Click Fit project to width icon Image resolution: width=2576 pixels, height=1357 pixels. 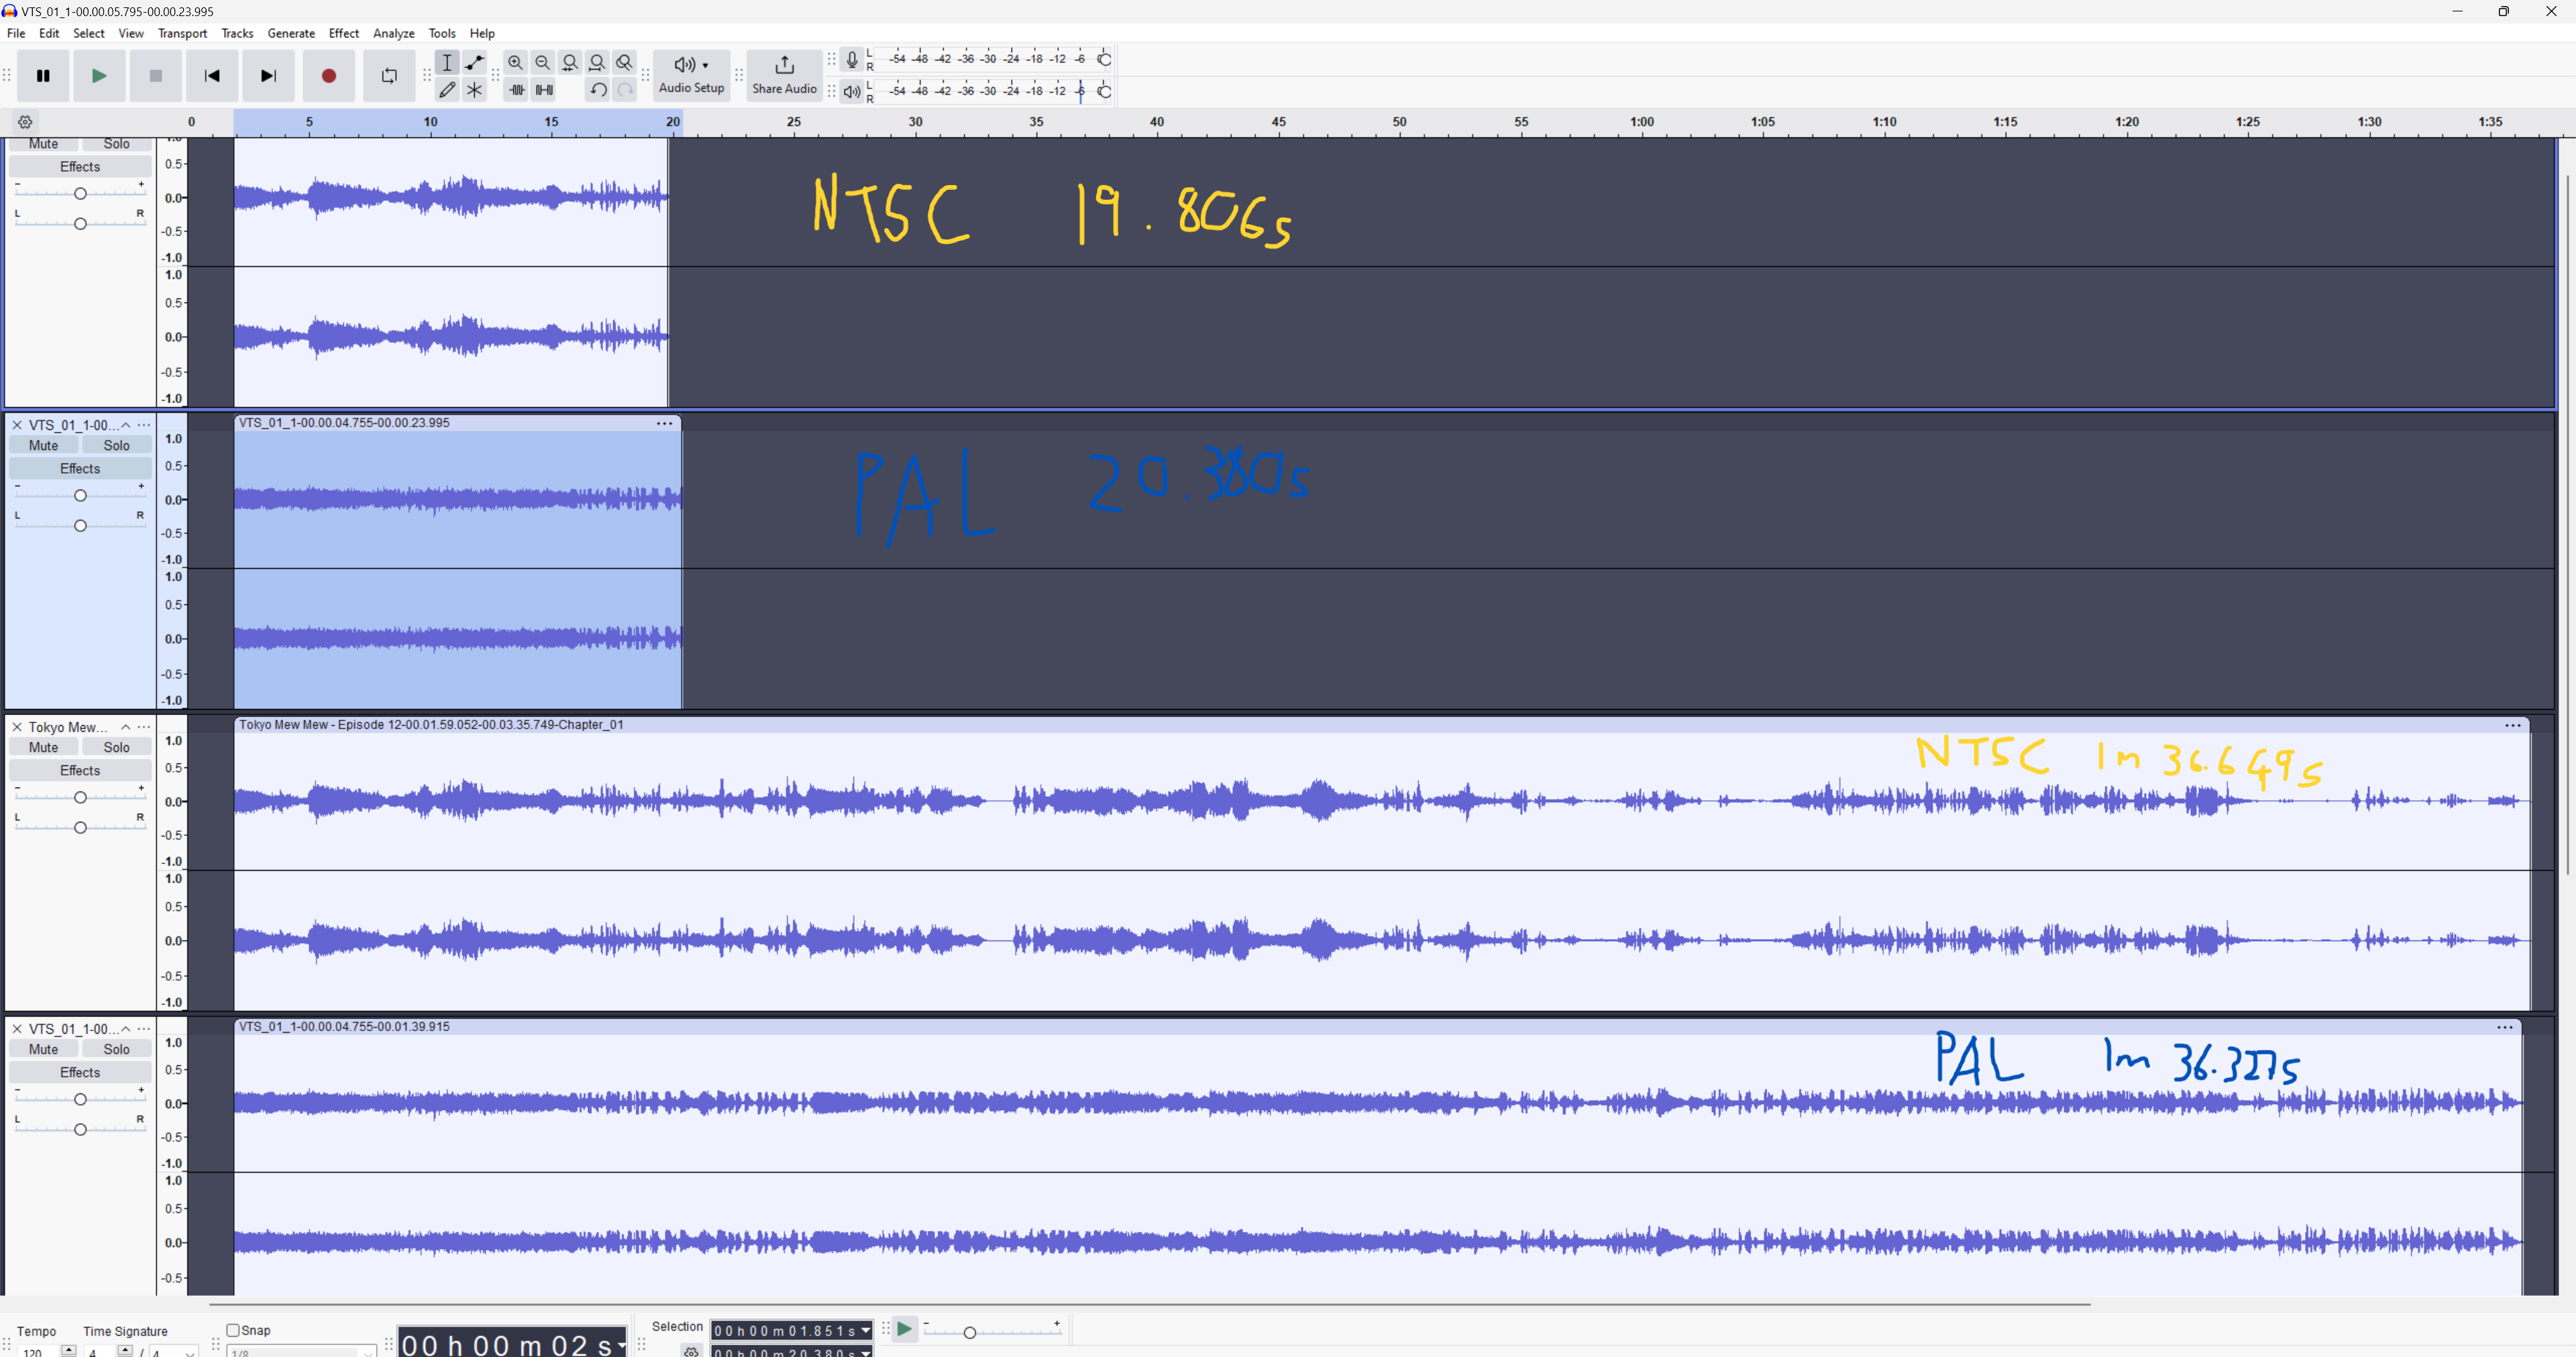[x=597, y=63]
